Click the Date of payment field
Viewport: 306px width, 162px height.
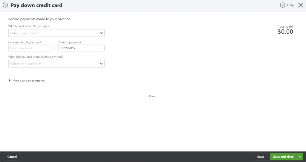coord(81,48)
